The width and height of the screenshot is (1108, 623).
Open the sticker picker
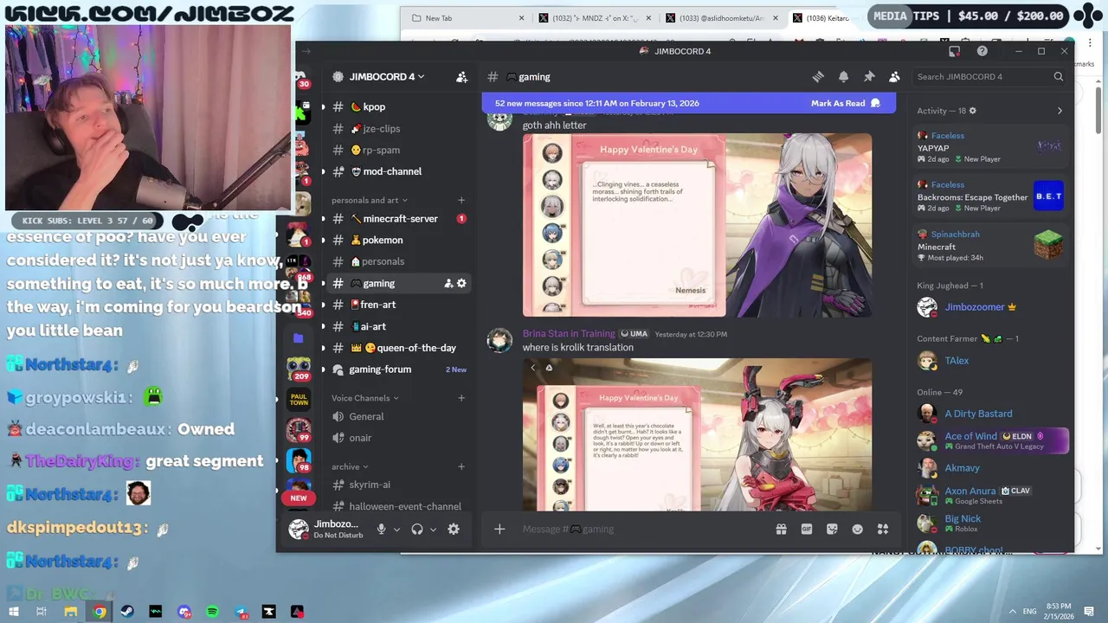click(832, 529)
